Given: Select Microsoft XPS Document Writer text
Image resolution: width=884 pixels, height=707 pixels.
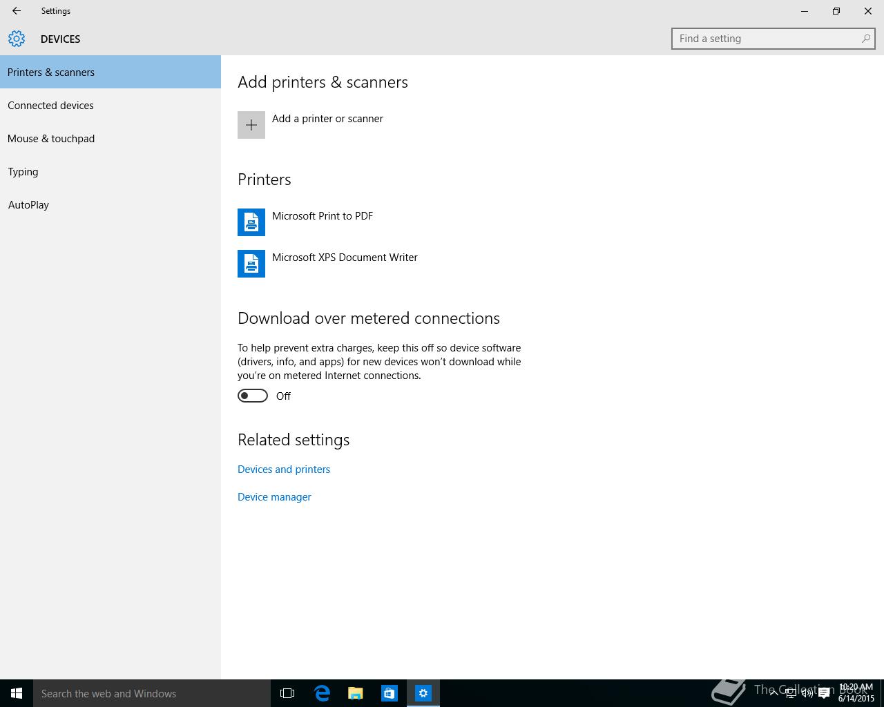Looking at the screenshot, I should (345, 258).
